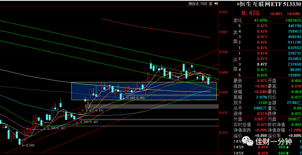Click buy level 1 volume 228731
The image size is (302, 155).
tap(295, 53)
